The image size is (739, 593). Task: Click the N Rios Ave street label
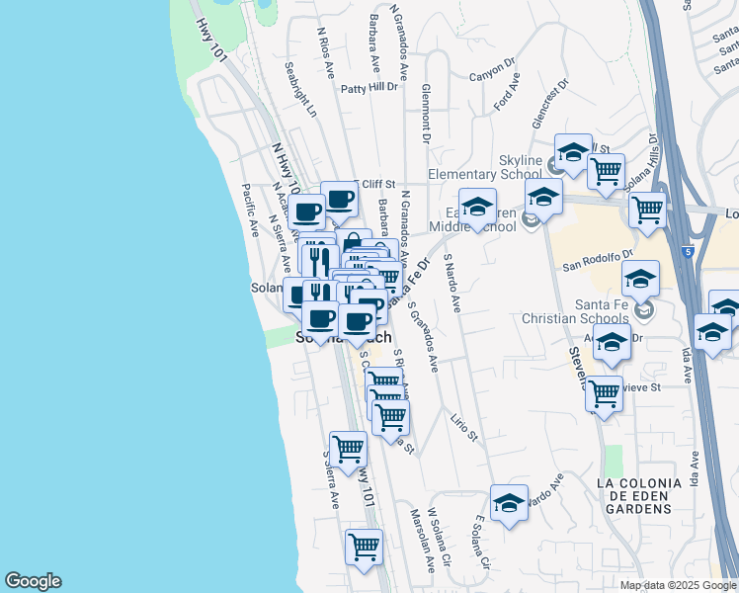coord(326,52)
